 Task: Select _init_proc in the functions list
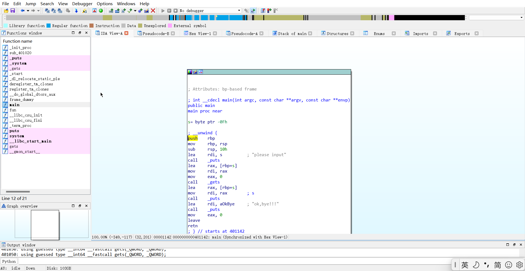[x=21, y=48]
